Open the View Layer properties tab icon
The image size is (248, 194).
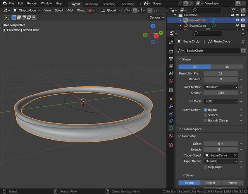tap(171, 66)
